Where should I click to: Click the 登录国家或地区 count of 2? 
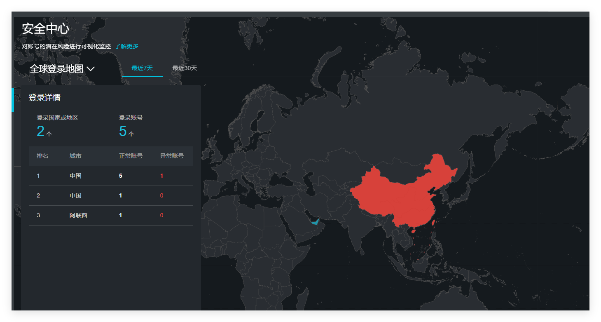pos(40,131)
